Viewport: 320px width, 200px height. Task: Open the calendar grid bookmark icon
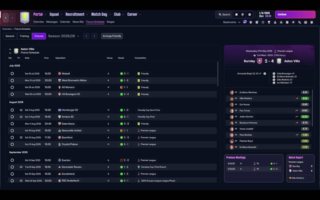tap(305, 22)
